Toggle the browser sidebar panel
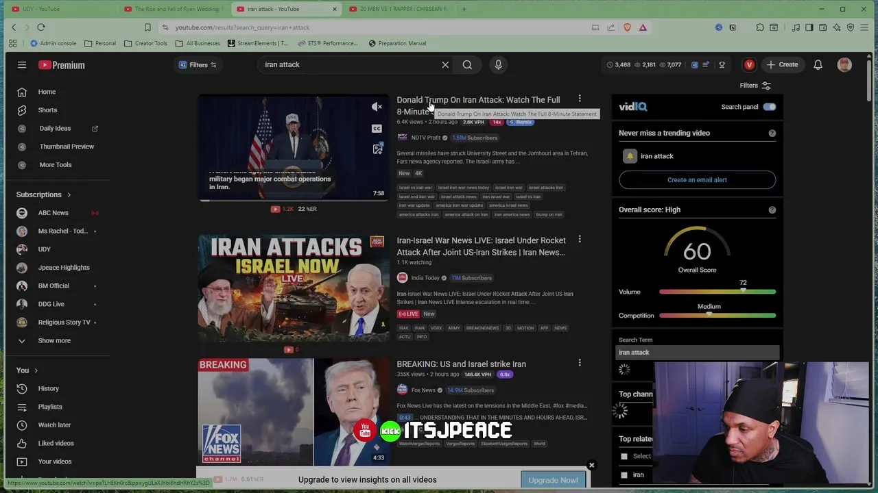The width and height of the screenshot is (878, 493). tap(809, 27)
